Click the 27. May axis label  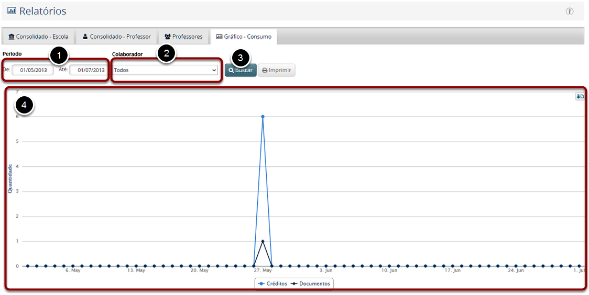tap(263, 270)
